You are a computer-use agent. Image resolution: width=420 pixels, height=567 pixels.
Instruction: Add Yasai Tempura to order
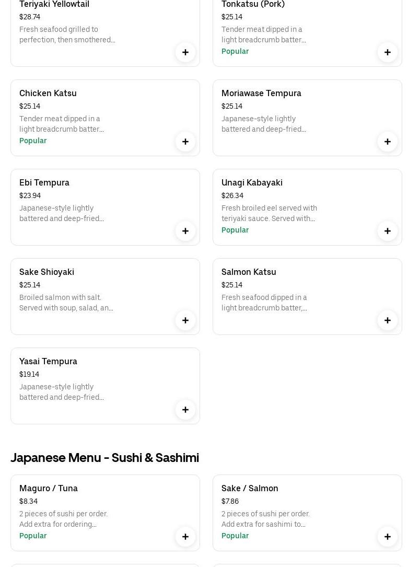[x=185, y=410]
